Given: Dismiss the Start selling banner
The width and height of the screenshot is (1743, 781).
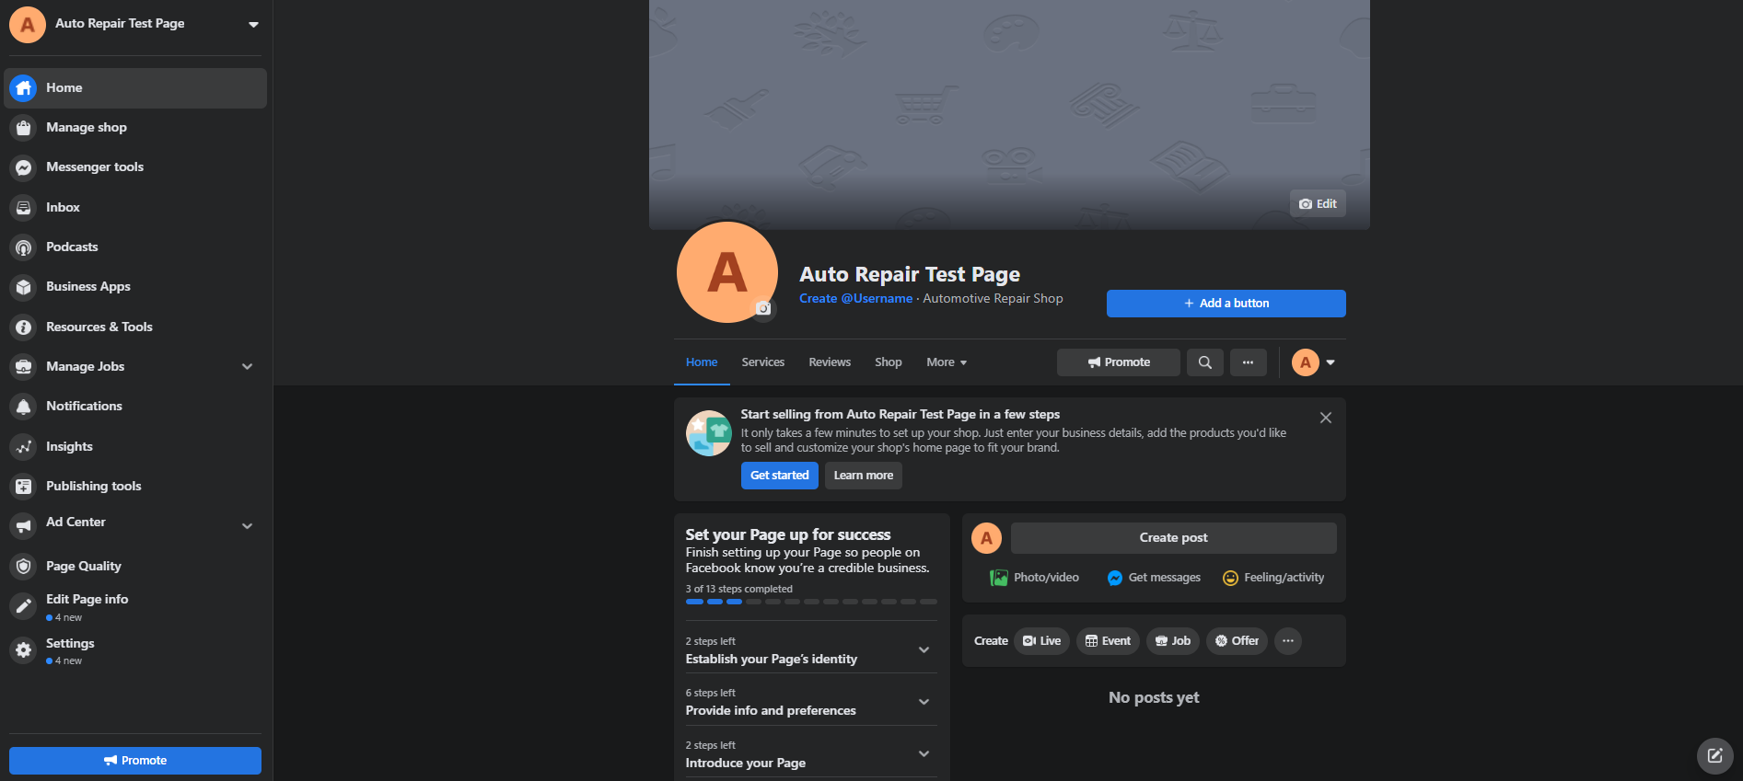Looking at the screenshot, I should coord(1326,418).
